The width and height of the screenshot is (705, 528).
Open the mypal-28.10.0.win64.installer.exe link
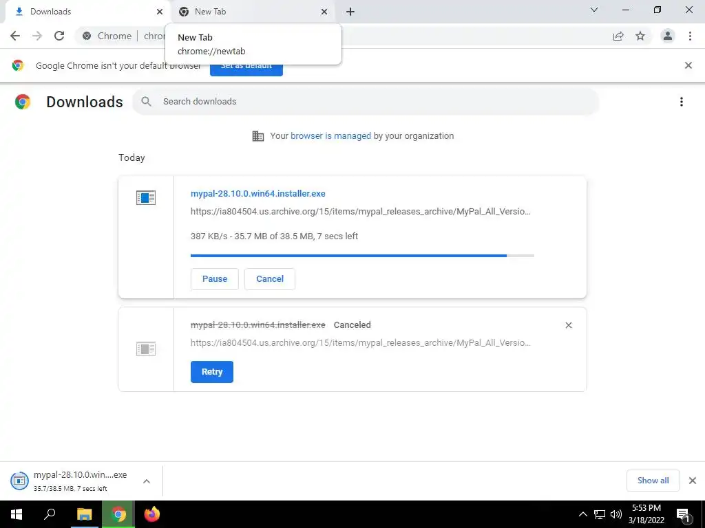257,193
